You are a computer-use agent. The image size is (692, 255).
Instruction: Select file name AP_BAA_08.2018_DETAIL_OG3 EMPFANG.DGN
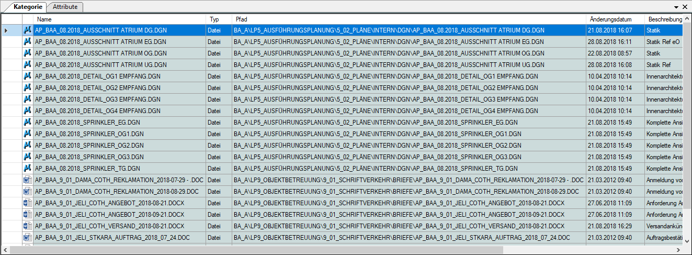[98, 99]
